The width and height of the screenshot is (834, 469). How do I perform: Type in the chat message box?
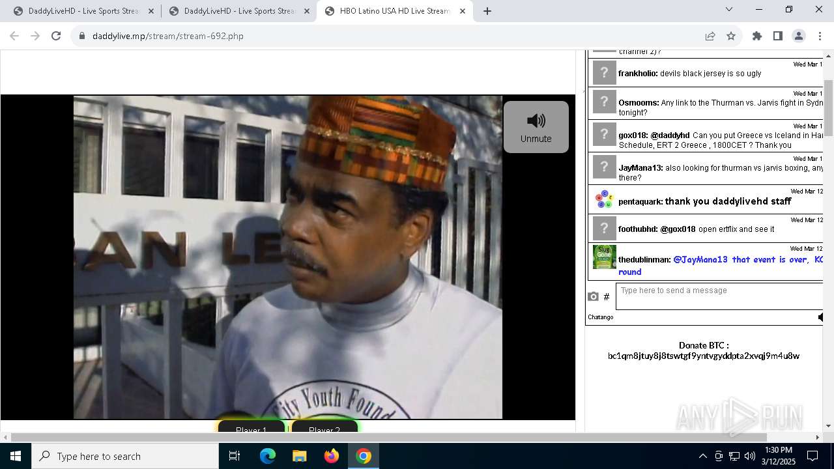(x=719, y=296)
